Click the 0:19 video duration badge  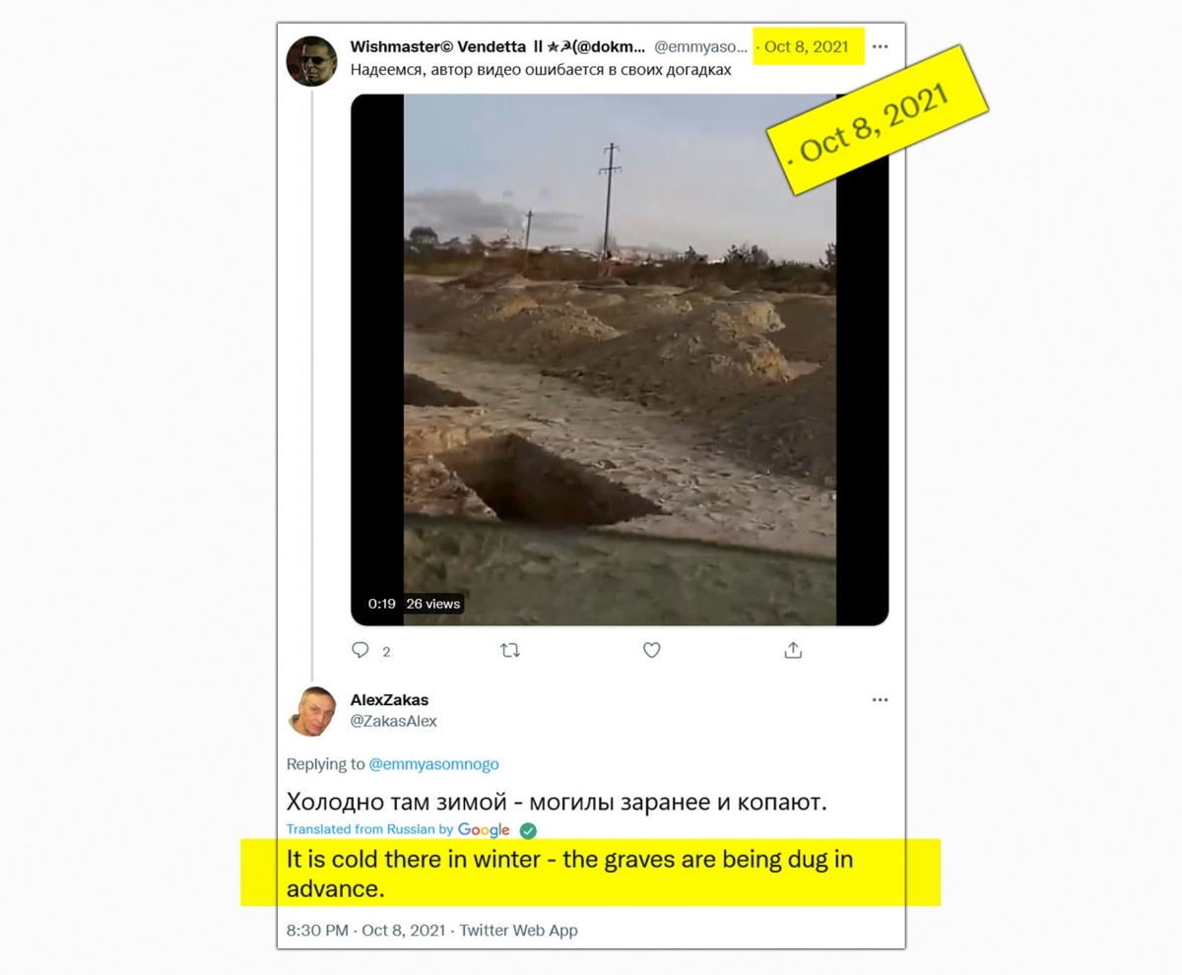click(382, 604)
